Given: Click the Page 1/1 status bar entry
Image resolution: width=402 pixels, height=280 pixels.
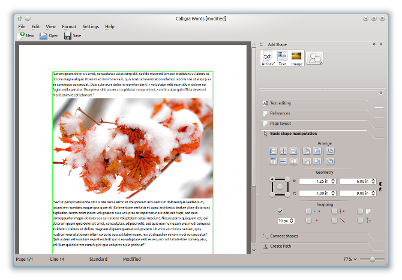Looking at the screenshot, I should click(25, 259).
